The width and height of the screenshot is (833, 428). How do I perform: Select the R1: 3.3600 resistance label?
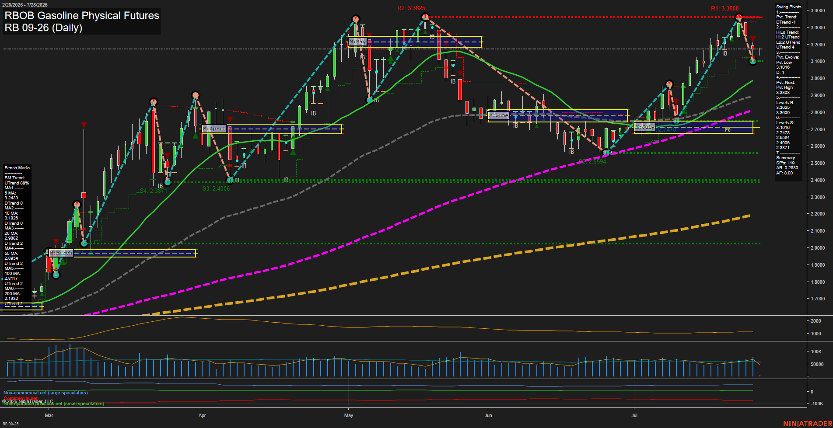(724, 9)
